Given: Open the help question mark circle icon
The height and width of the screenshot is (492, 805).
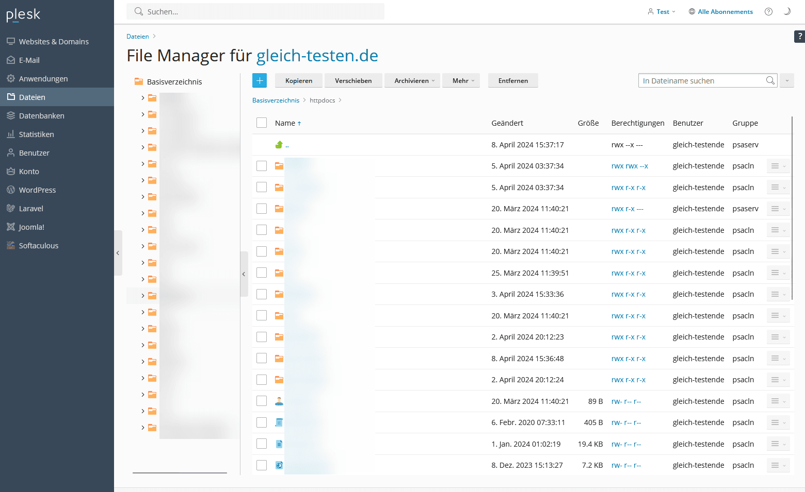Looking at the screenshot, I should (768, 11).
